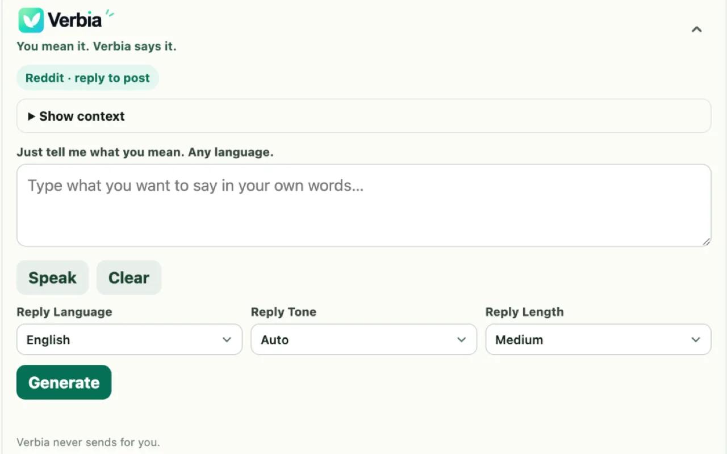Image resolution: width=727 pixels, height=454 pixels.
Task: Click the 'Just tell me what you mean' label
Action: (x=145, y=152)
